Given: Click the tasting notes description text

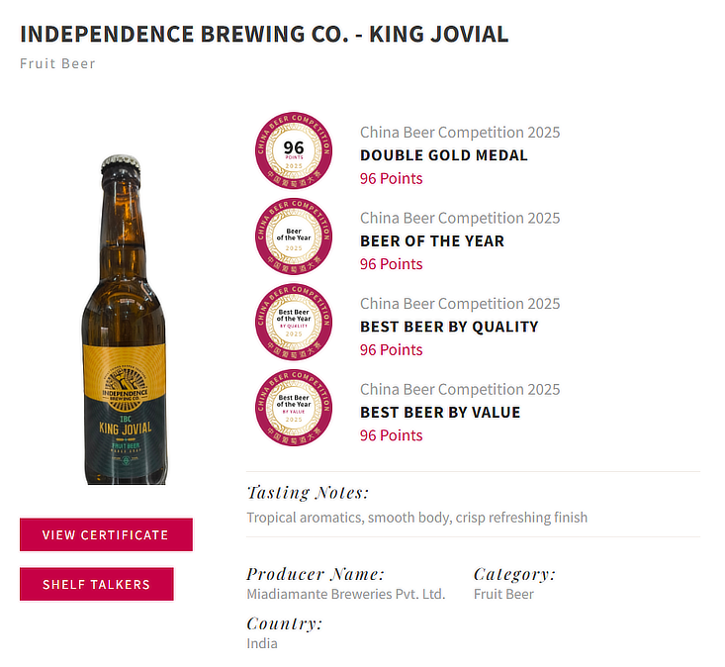Looking at the screenshot, I should pyautogui.click(x=416, y=518).
